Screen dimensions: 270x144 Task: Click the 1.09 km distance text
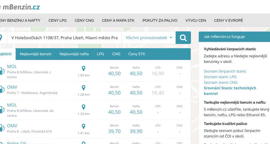pyautogui.click(x=84, y=75)
